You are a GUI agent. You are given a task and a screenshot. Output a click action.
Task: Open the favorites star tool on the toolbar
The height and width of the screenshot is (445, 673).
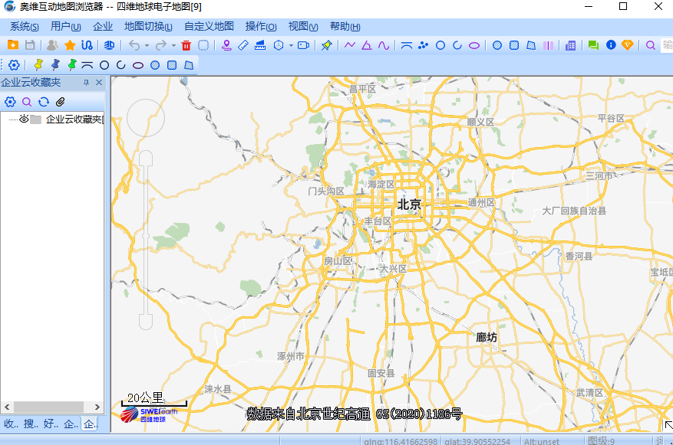[x=71, y=46]
